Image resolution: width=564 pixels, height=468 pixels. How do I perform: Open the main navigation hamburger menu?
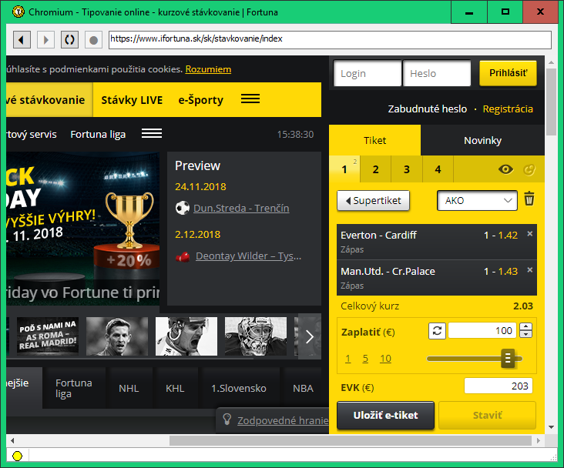[250, 99]
